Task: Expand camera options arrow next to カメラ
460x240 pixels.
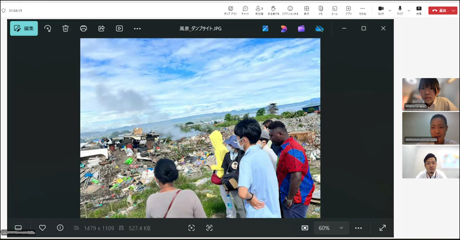Action: pyautogui.click(x=390, y=10)
